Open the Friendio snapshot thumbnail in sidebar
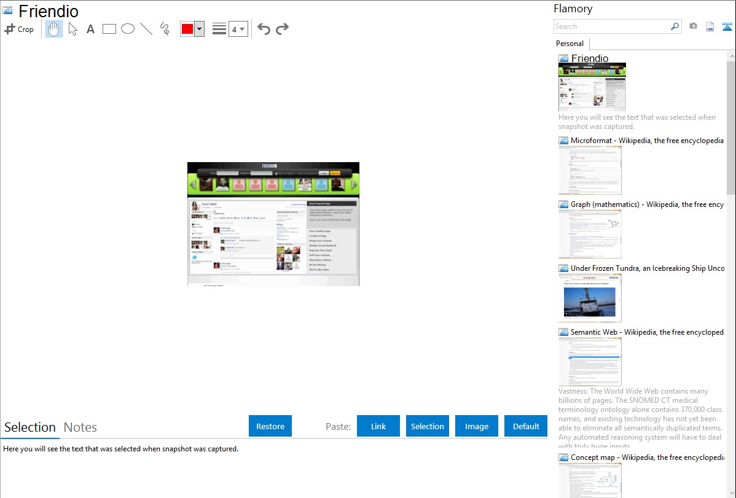 592,87
